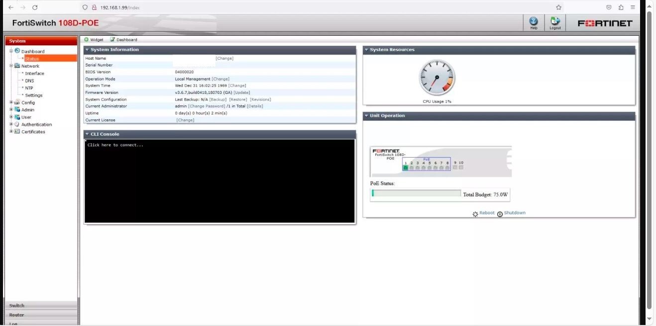
Task: Expand the Authentication tree node
Action: click(x=11, y=124)
